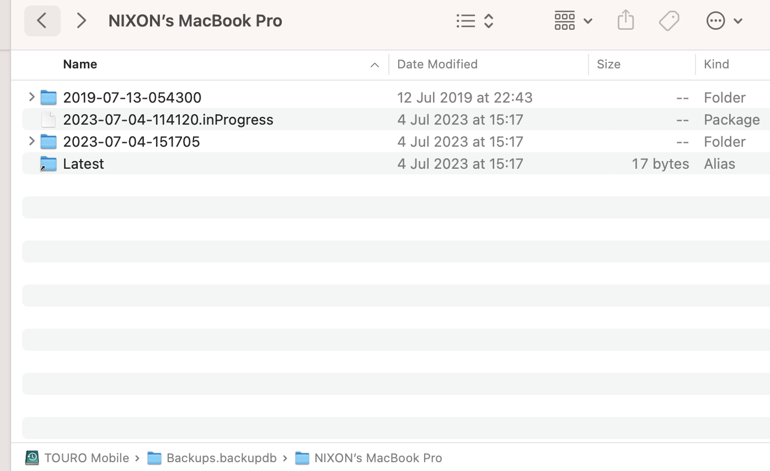770x471 pixels.
Task: Click the Size column header
Action: [x=608, y=64]
